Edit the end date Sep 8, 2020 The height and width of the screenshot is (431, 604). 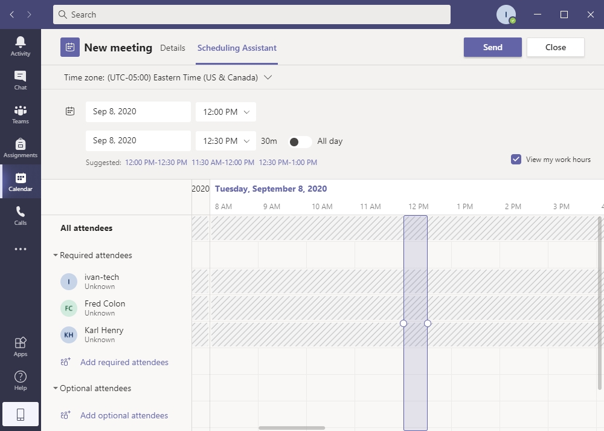[138, 141]
